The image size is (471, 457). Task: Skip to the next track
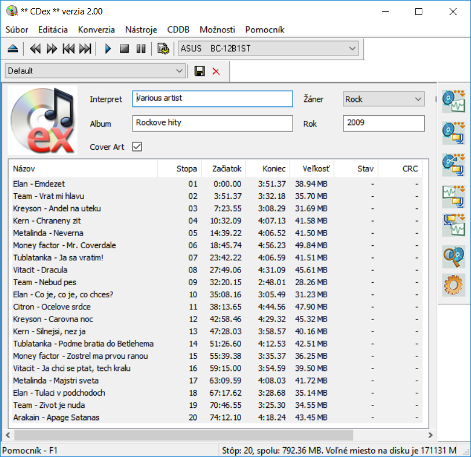85,49
